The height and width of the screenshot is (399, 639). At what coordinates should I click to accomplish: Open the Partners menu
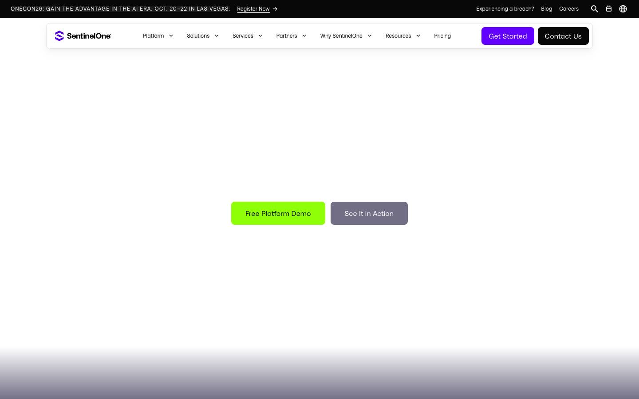click(287, 36)
